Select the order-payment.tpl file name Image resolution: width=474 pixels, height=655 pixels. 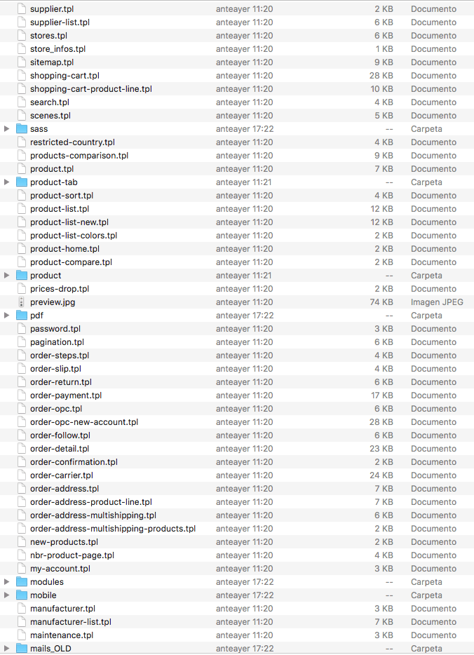(x=66, y=396)
